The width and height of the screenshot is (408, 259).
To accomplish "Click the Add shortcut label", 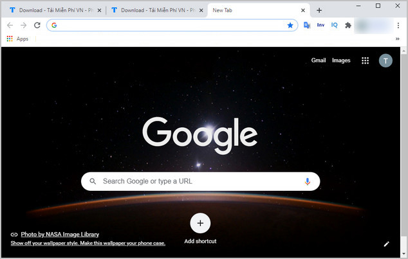I will click(200, 241).
